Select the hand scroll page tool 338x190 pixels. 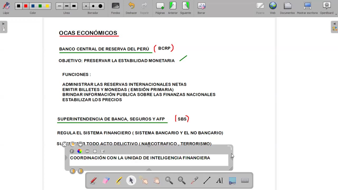click(157, 180)
